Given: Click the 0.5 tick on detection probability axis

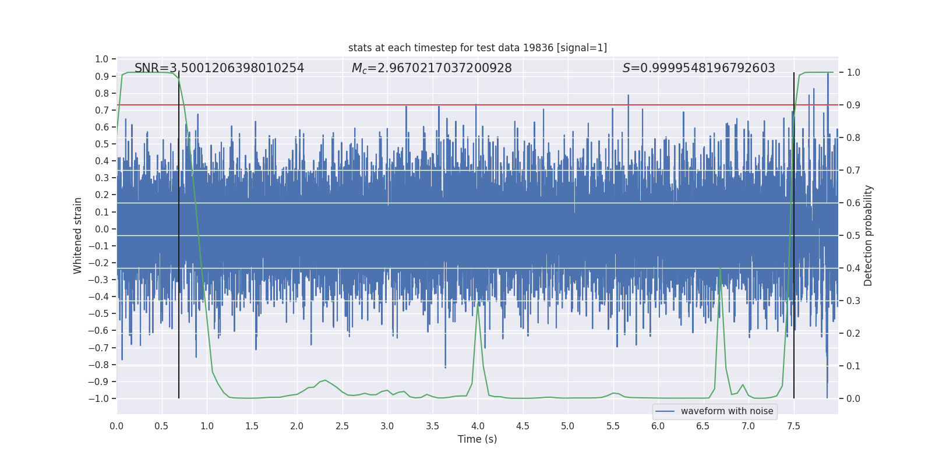Looking at the screenshot, I should 853,235.
